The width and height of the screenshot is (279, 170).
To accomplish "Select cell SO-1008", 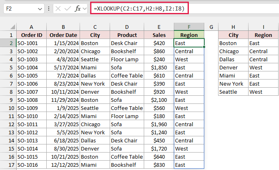I will click(x=31, y=100).
